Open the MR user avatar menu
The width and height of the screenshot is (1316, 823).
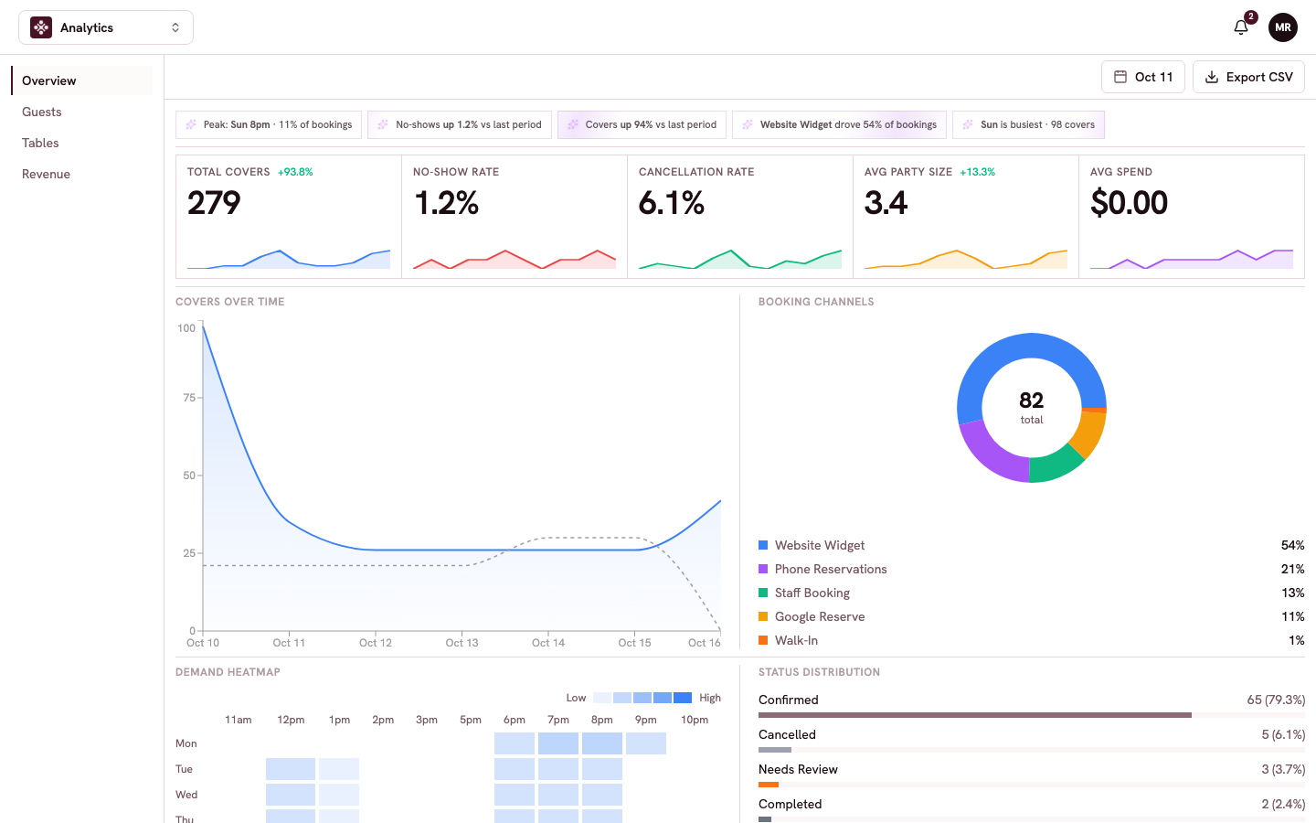pyautogui.click(x=1283, y=27)
